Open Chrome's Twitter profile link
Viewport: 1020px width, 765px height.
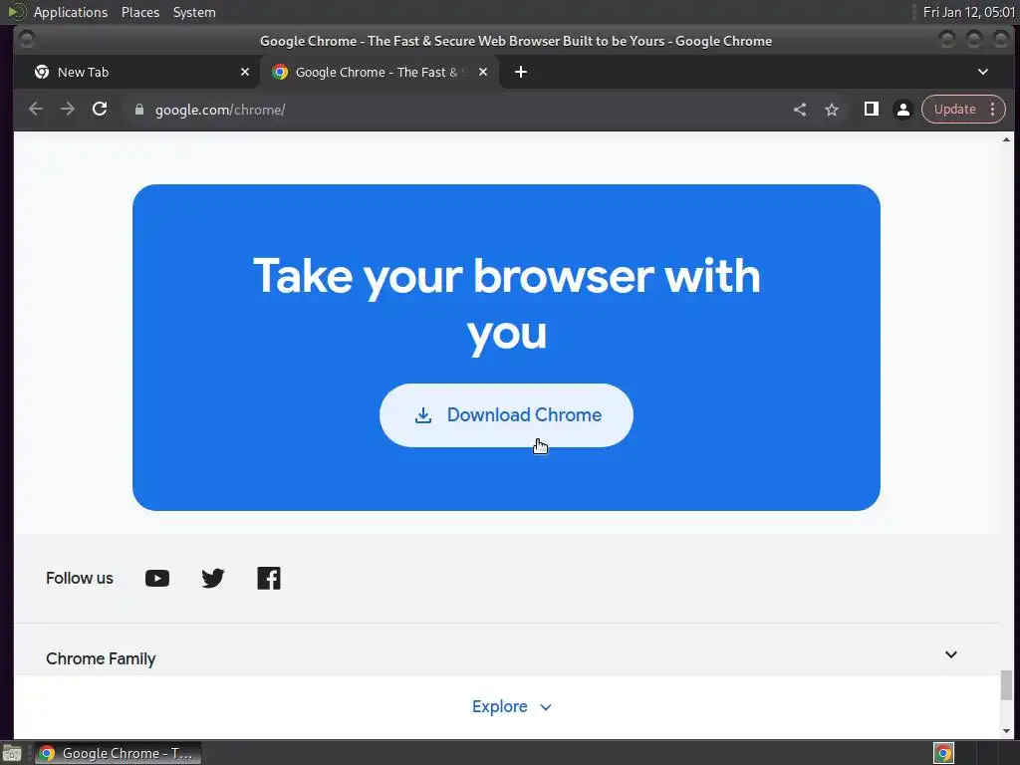(x=213, y=579)
